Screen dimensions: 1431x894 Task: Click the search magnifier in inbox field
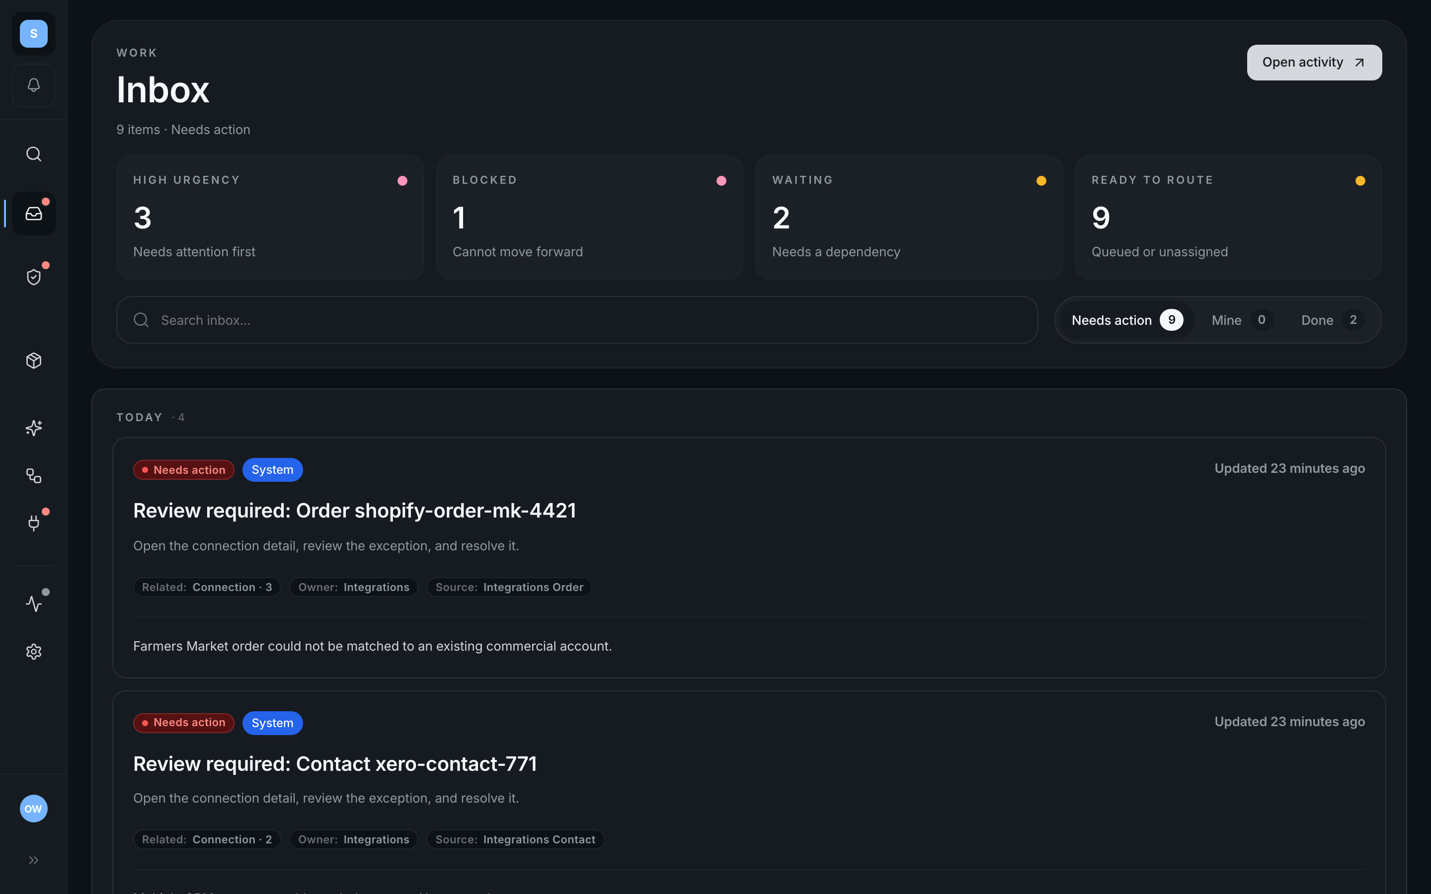click(141, 320)
